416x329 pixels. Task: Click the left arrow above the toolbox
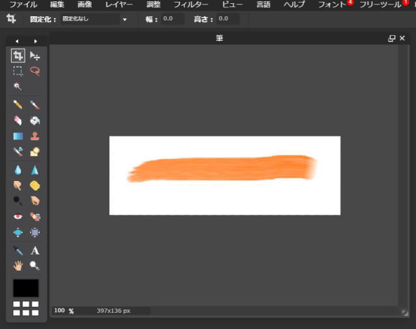(x=17, y=41)
